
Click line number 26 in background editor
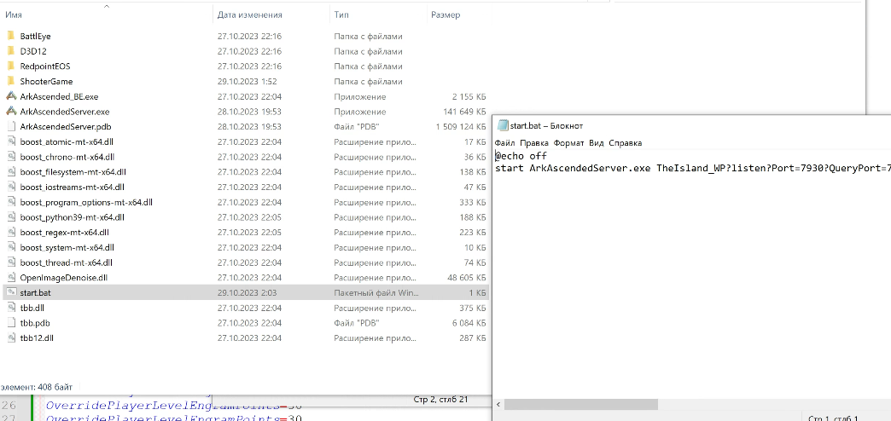tap(9, 406)
